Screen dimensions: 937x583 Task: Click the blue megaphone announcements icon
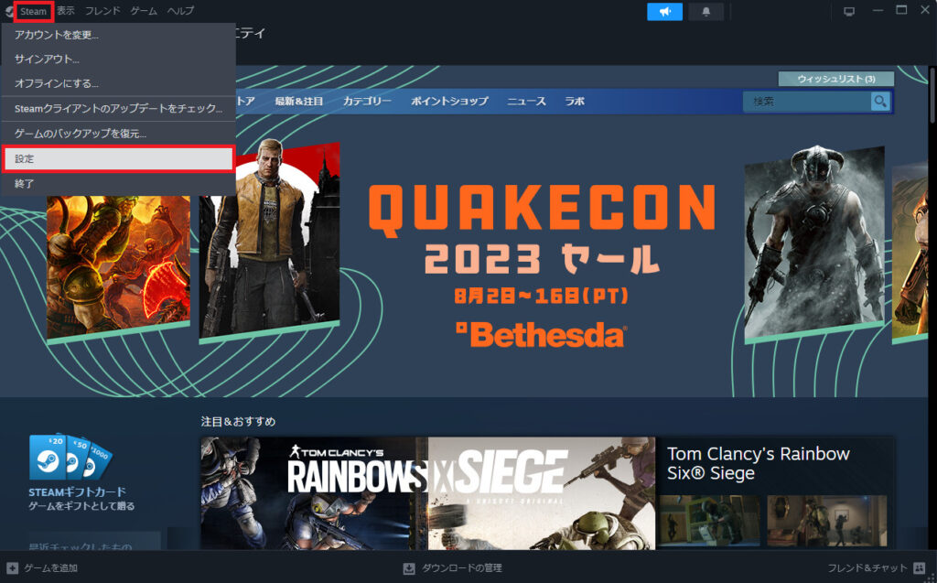click(x=664, y=11)
